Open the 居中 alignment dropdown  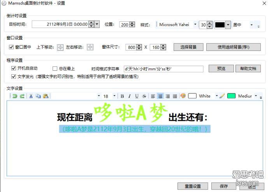click(251, 25)
